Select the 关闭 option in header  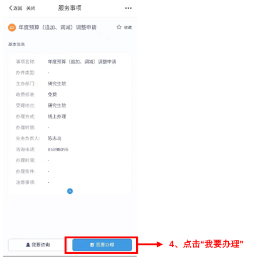pos(31,8)
